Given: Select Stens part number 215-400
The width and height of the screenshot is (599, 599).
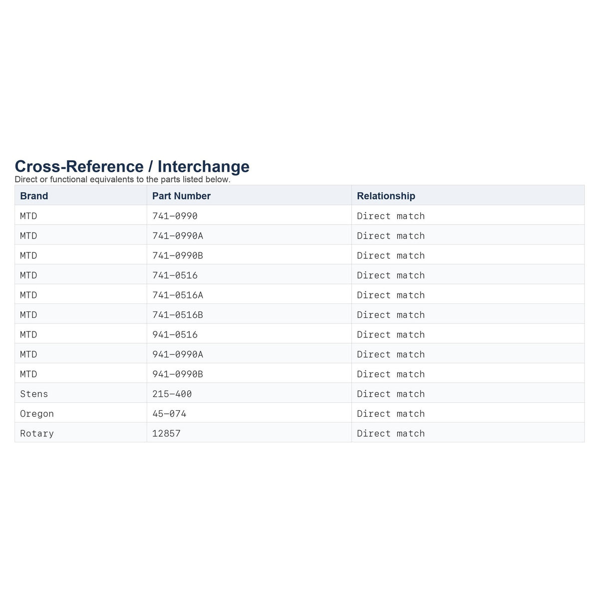Looking at the screenshot, I should coord(172,394).
